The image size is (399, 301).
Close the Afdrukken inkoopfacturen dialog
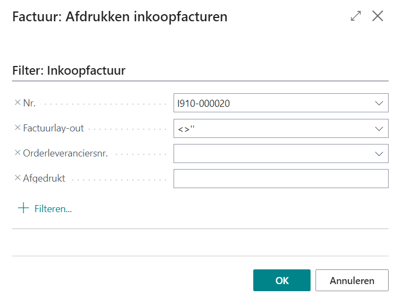coord(378,16)
